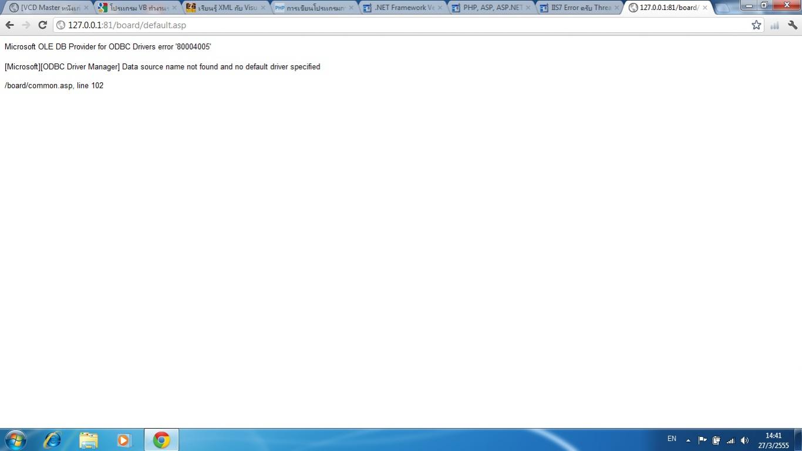The height and width of the screenshot is (451, 802).
Task: Open Windows Explorer from the taskbar
Action: [x=89, y=440]
